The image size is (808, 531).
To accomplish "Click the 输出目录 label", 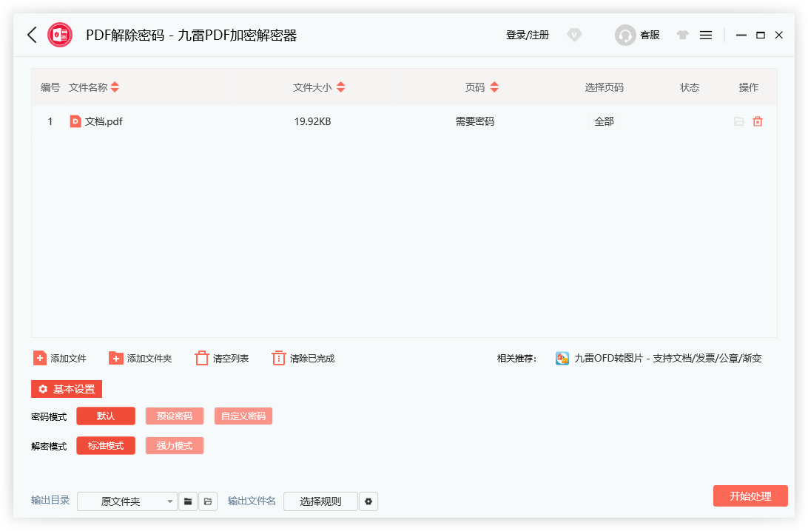I will [50, 500].
